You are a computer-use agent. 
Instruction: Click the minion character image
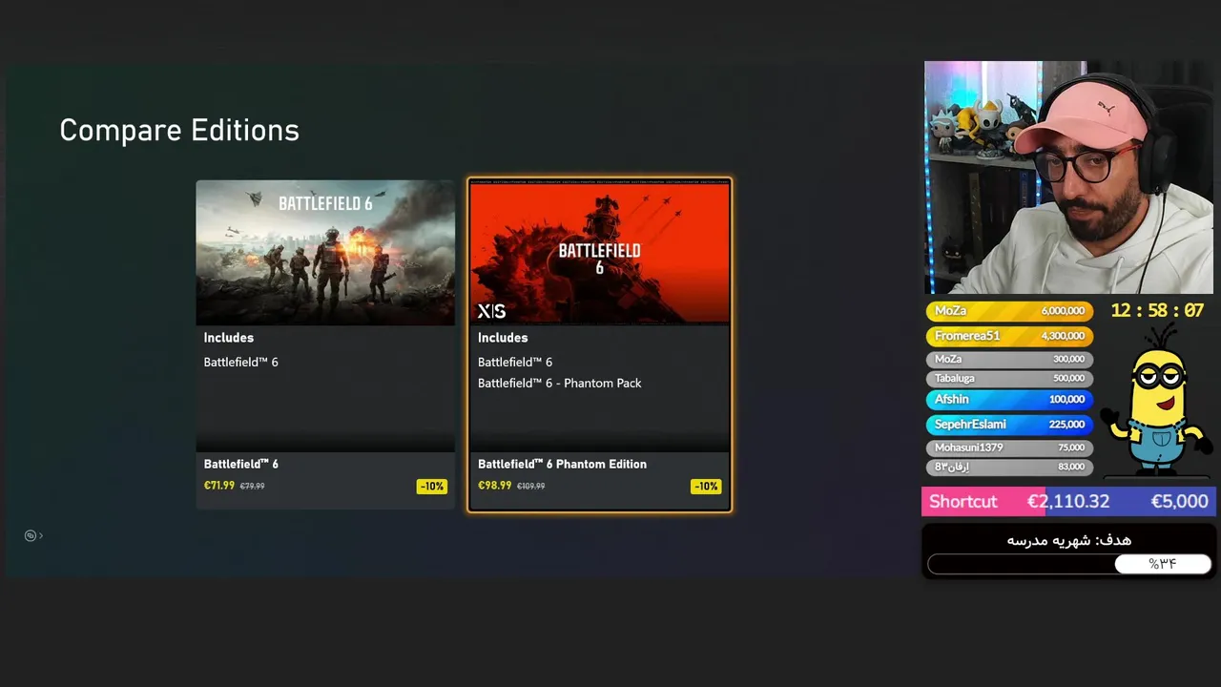click(1156, 400)
